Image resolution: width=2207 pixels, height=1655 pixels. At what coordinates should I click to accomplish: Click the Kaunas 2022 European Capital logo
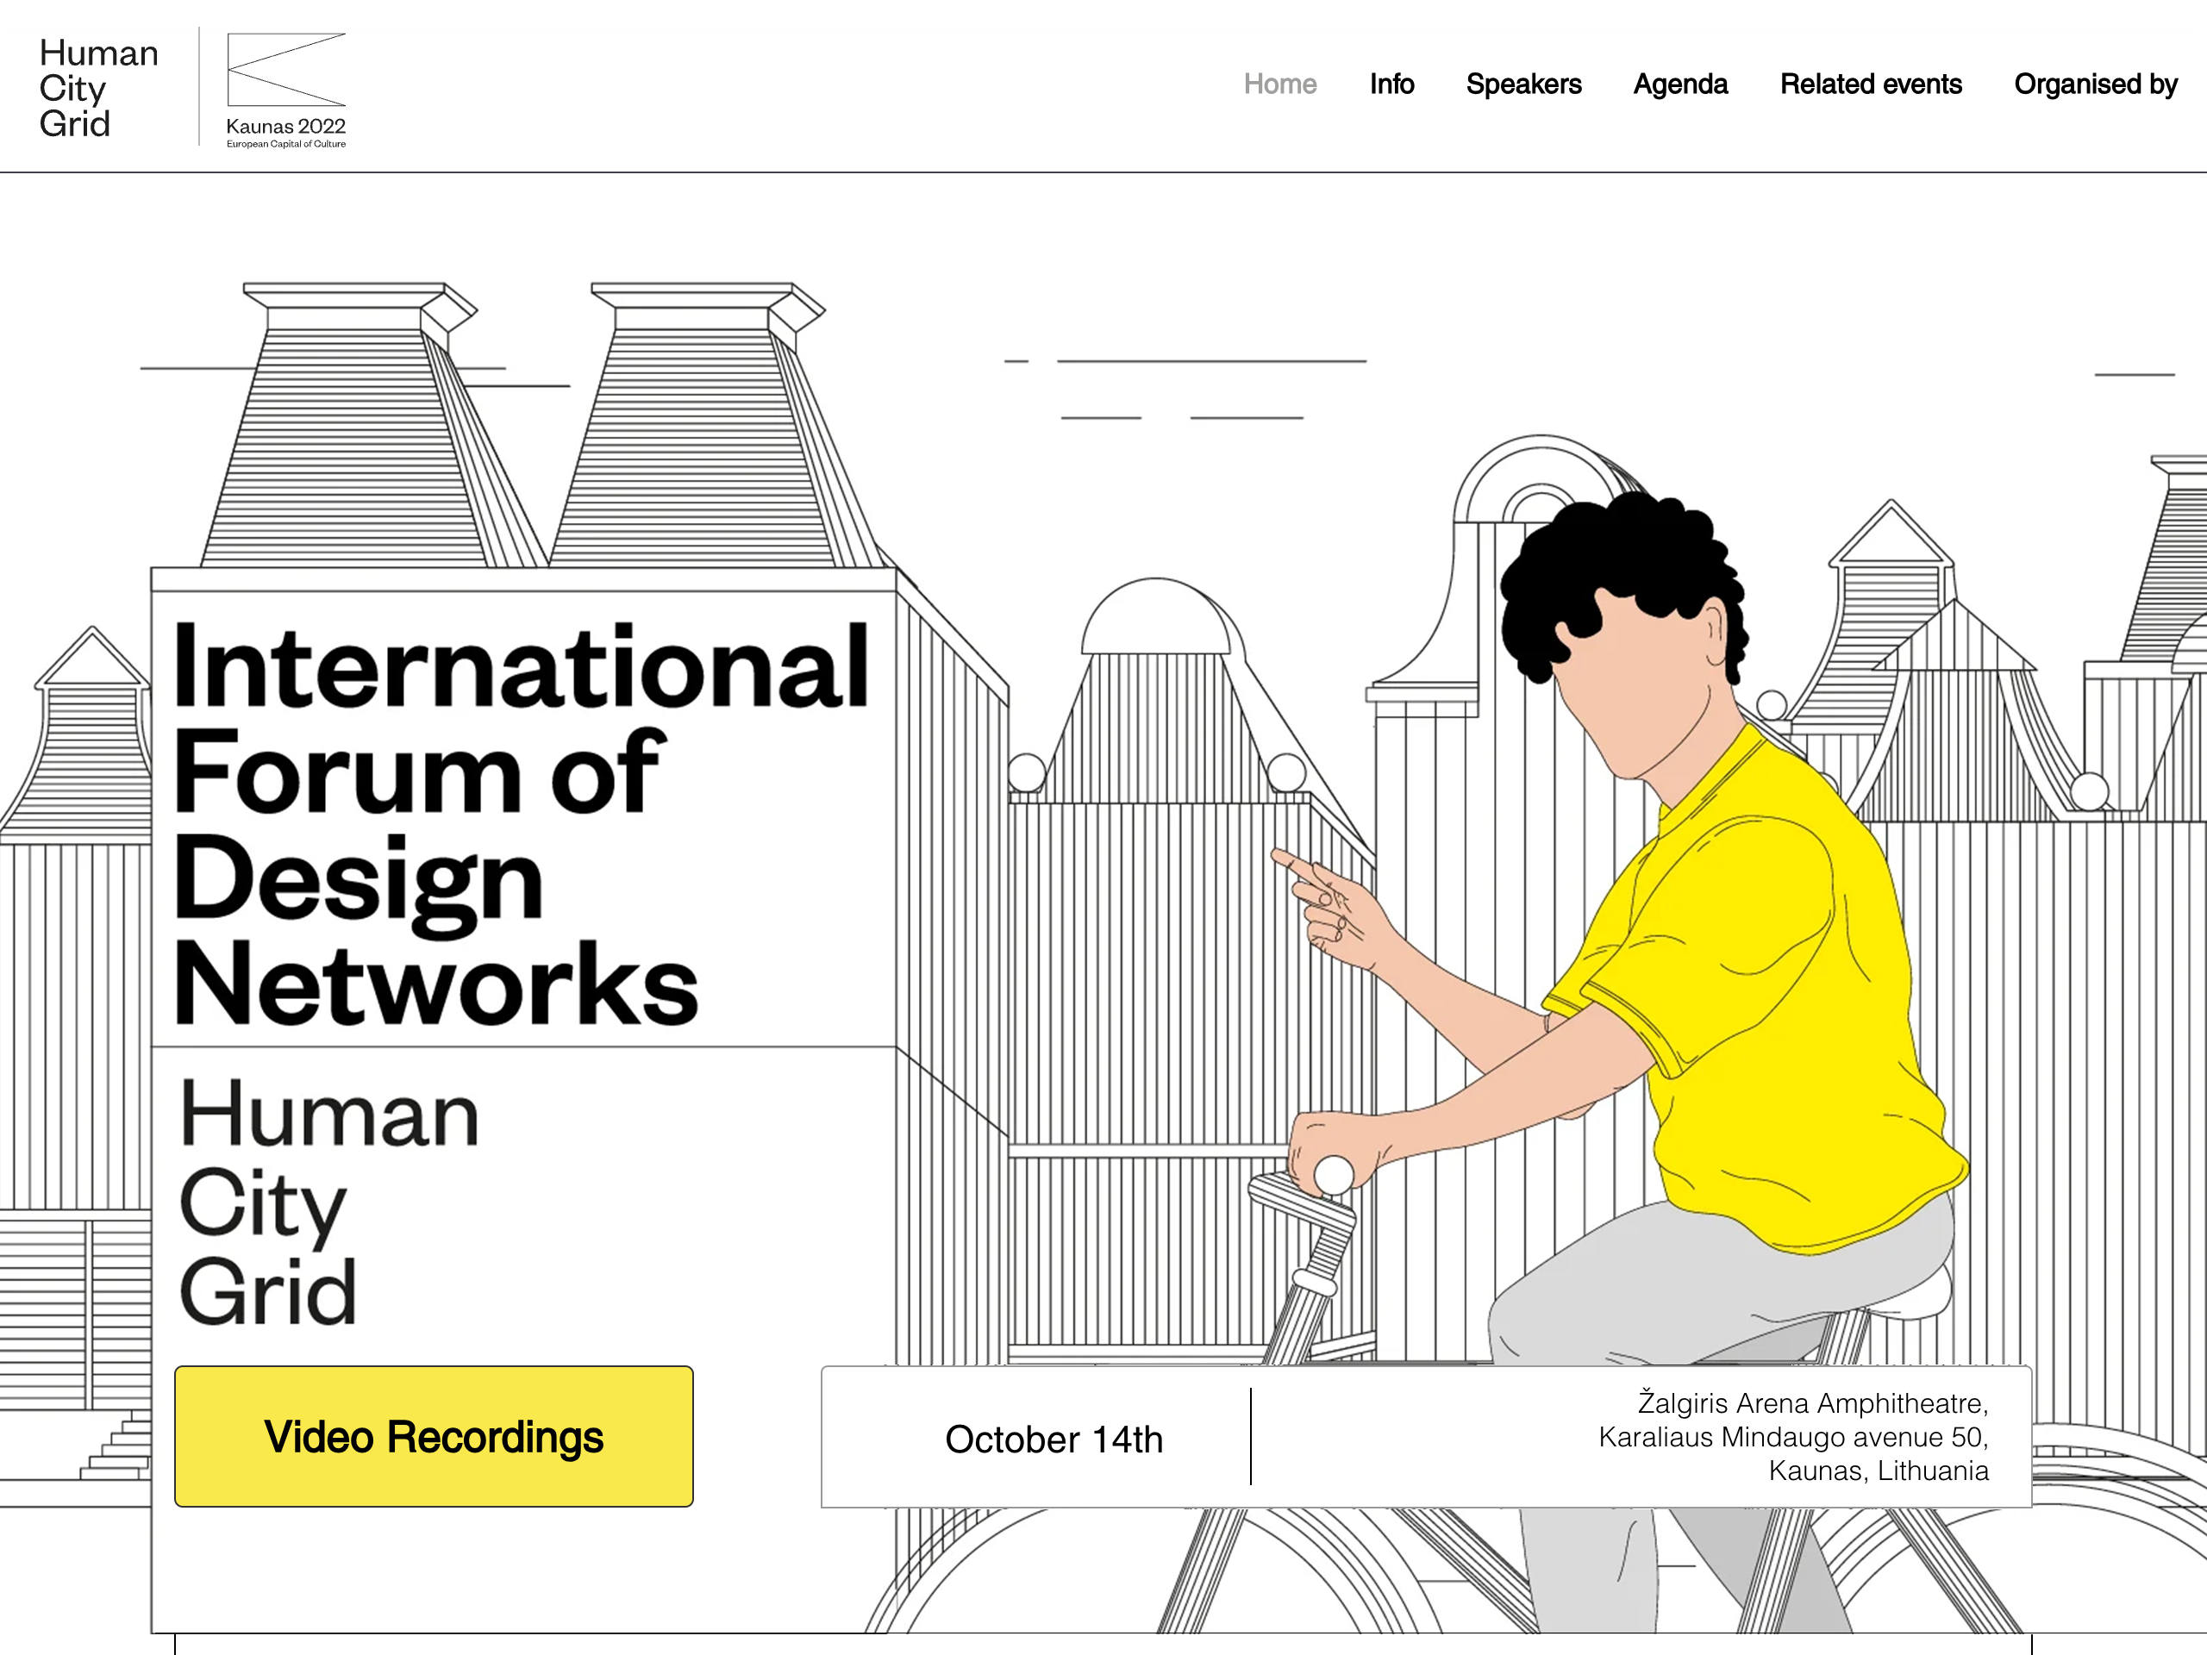(286, 91)
